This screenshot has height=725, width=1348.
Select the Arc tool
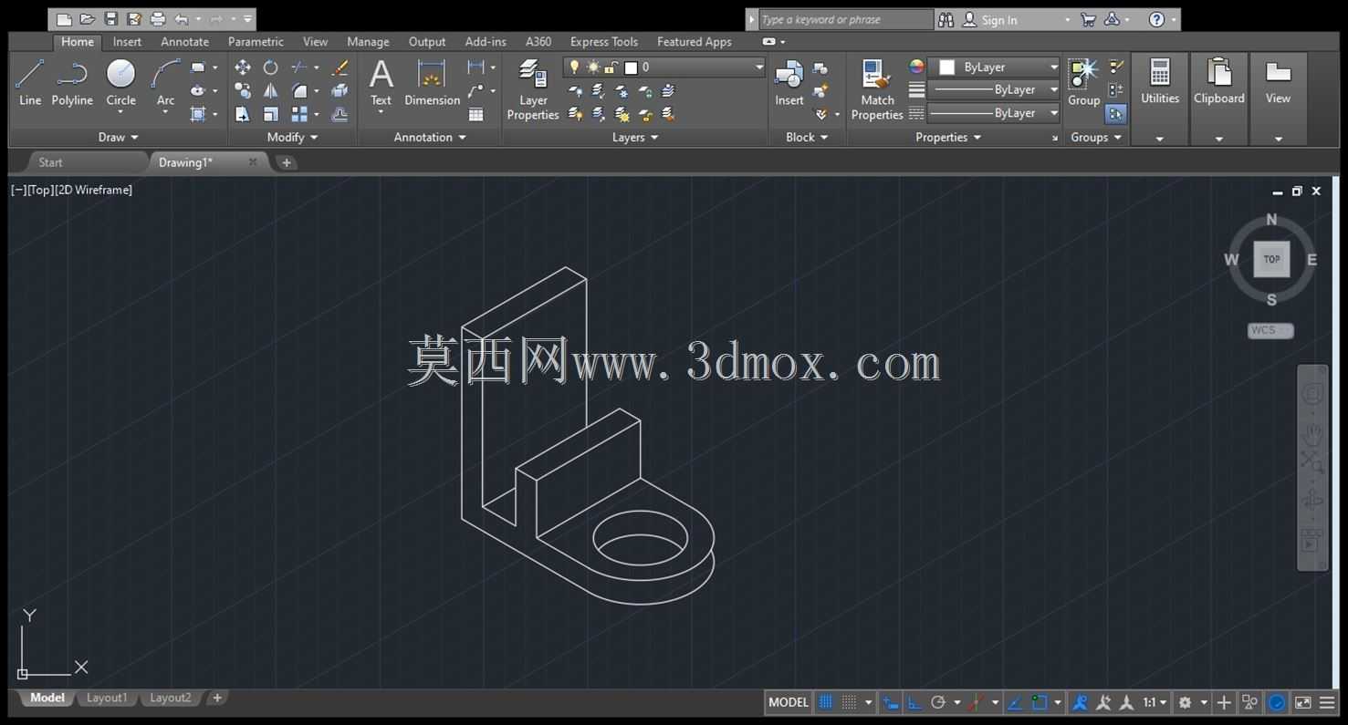click(x=165, y=82)
